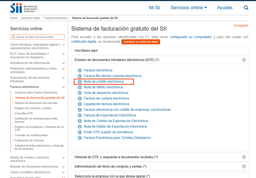The width and height of the screenshot is (256, 178).
Task: Open certificado digital link
Action: pyautogui.click(x=84, y=42)
